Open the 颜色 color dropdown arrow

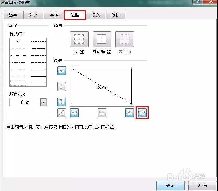click(x=43, y=102)
